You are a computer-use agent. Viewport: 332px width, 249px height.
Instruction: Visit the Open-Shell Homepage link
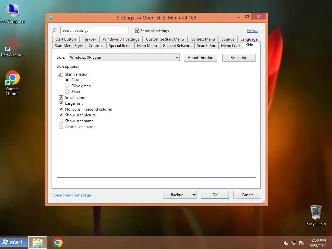(71, 195)
